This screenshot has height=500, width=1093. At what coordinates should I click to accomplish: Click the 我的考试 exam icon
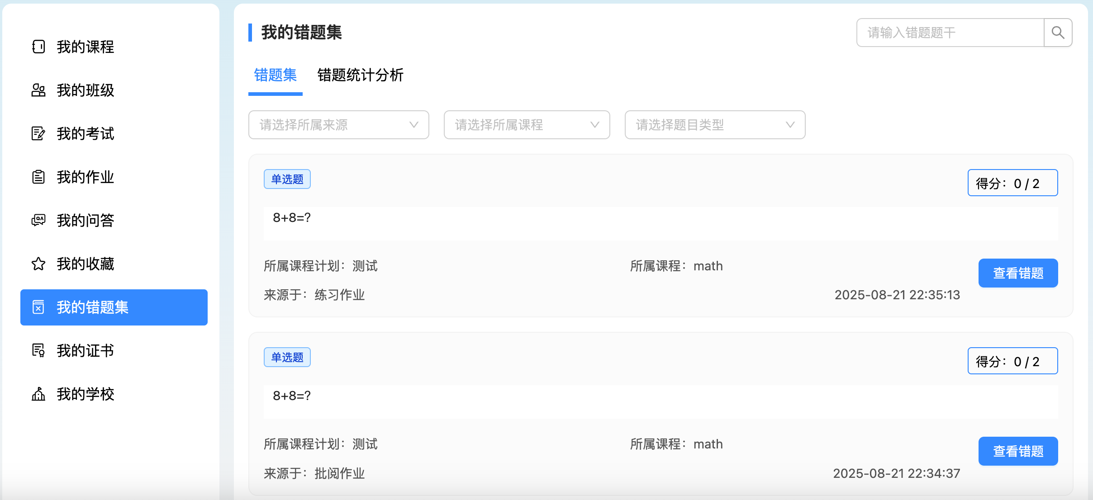tap(38, 133)
